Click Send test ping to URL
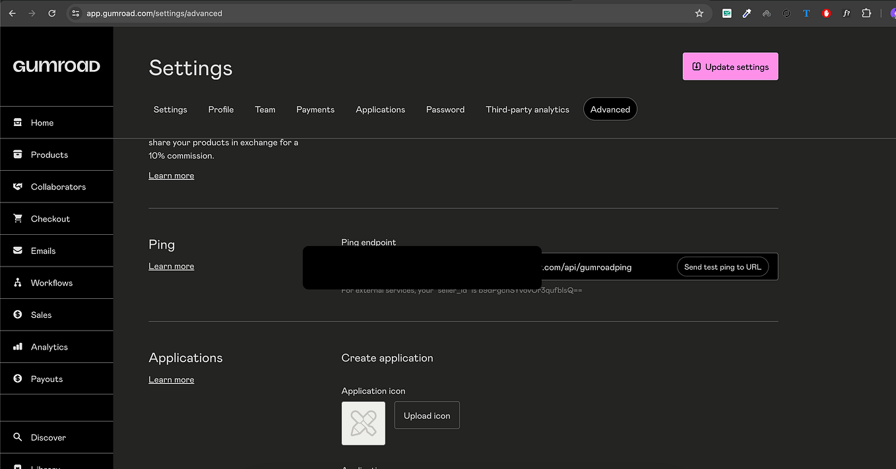The image size is (896, 469). pos(722,266)
